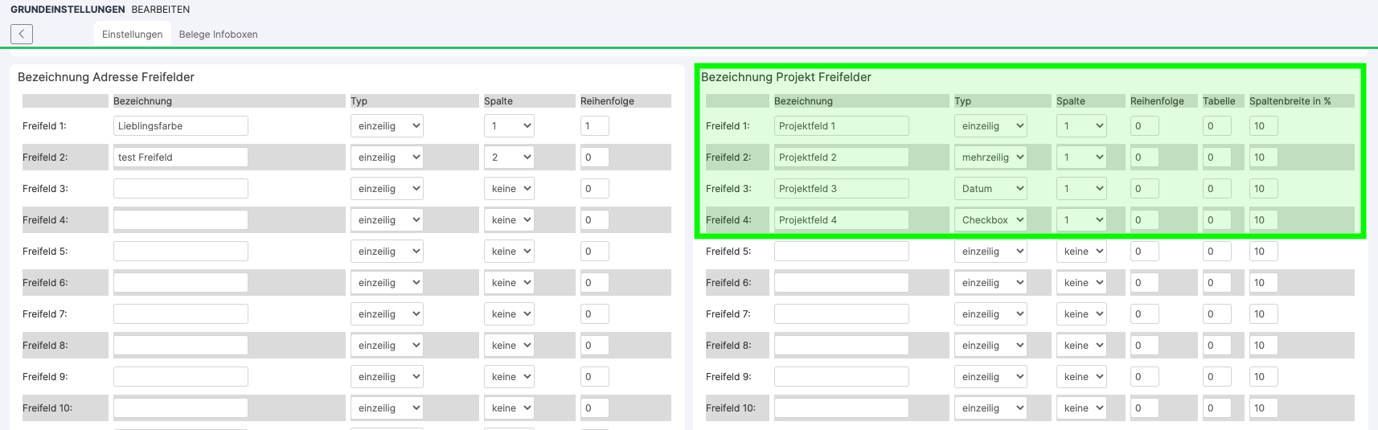This screenshot has height=430, width=1378.
Task: Click empty Bezeichnung field for Projekt Freifeld 6
Action: [841, 283]
